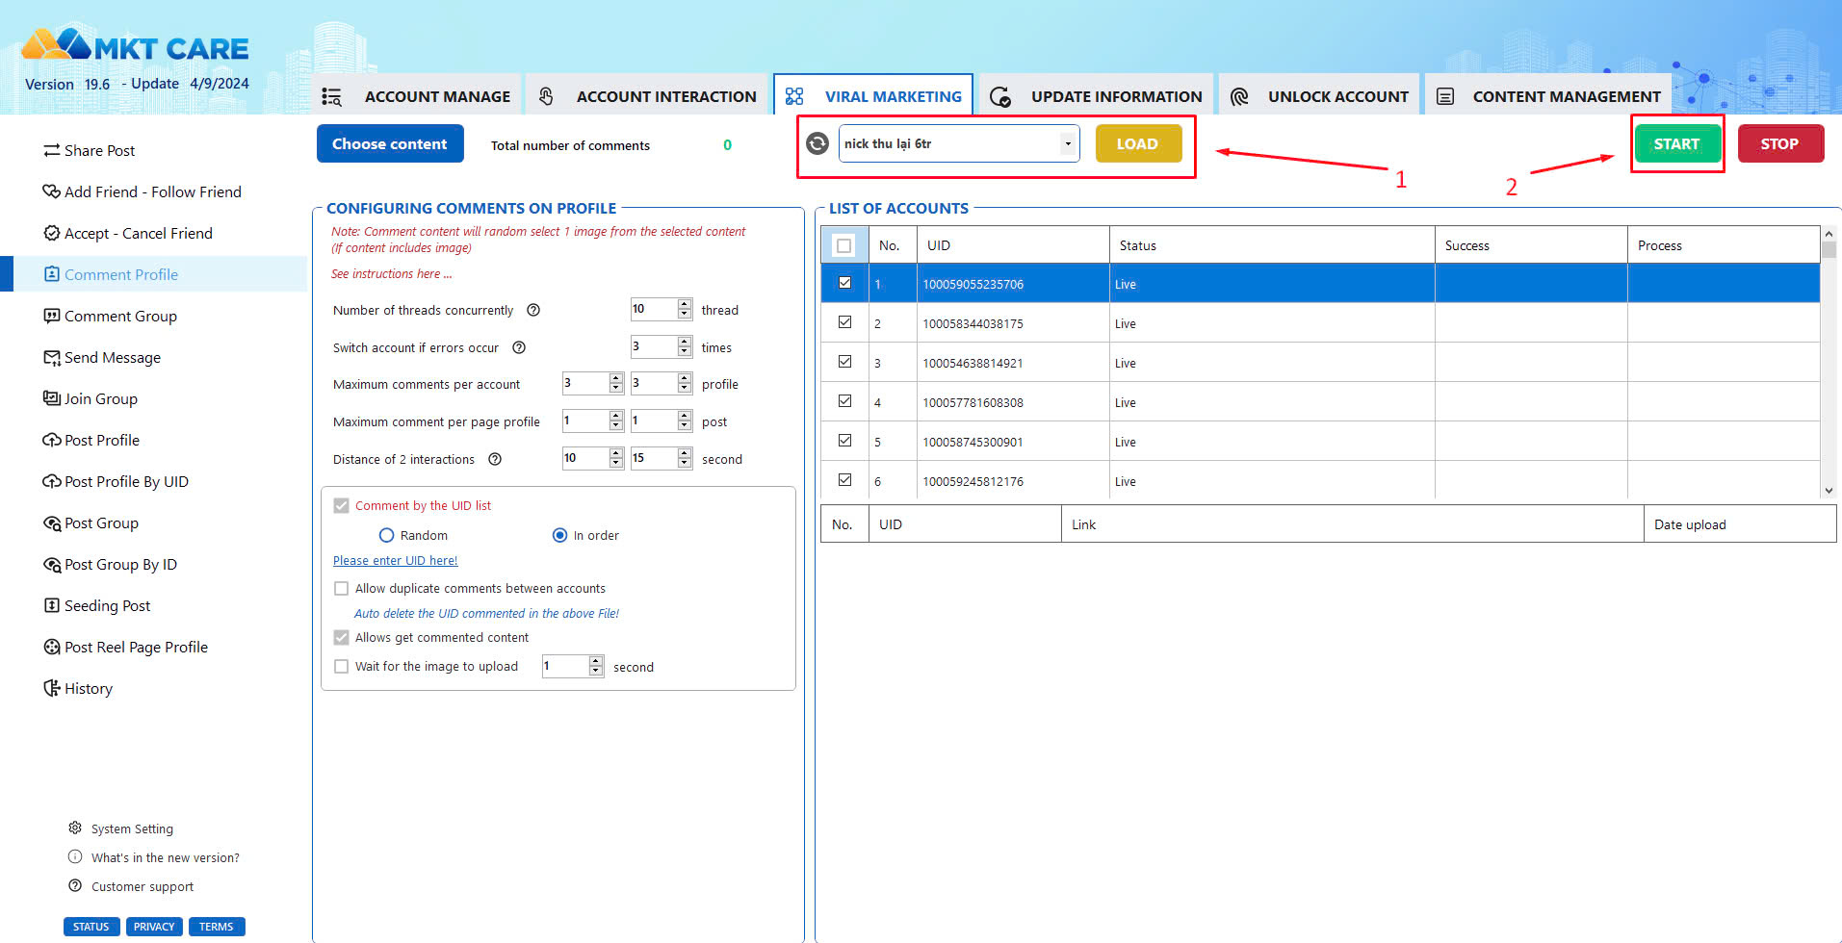
Task: Click the System Setting gear icon
Action: 75,828
